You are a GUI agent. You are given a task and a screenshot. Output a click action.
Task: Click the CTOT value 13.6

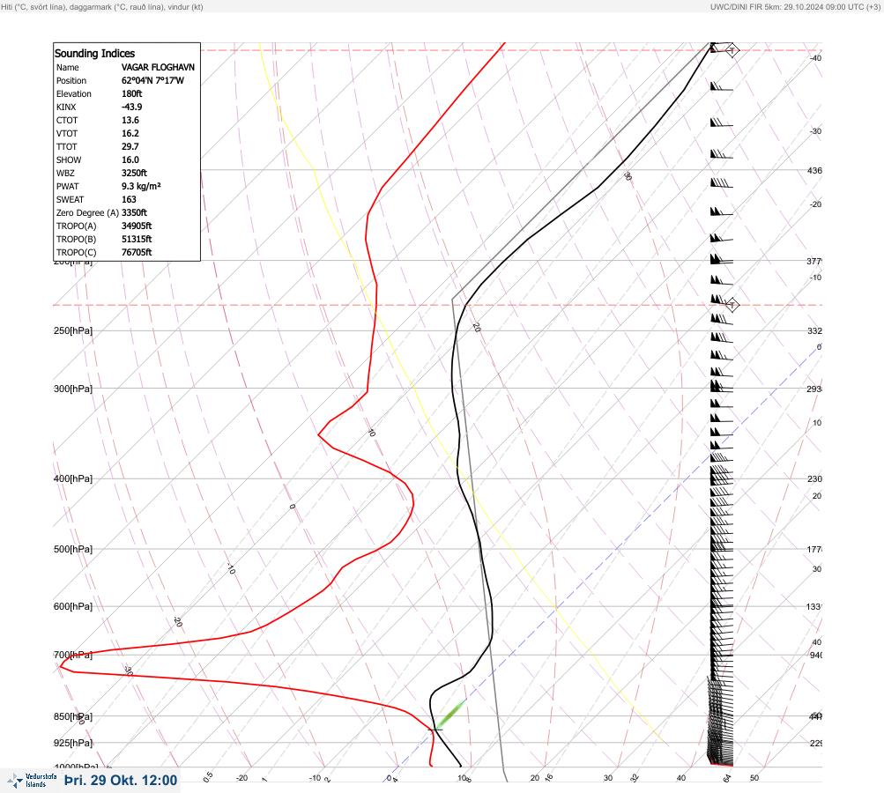coord(130,120)
